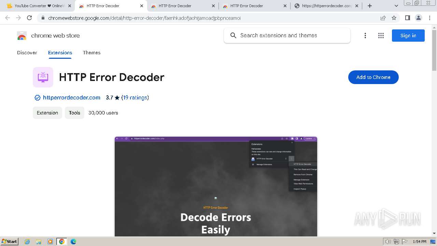Click the site lock icon in address bar

[x=43, y=18]
